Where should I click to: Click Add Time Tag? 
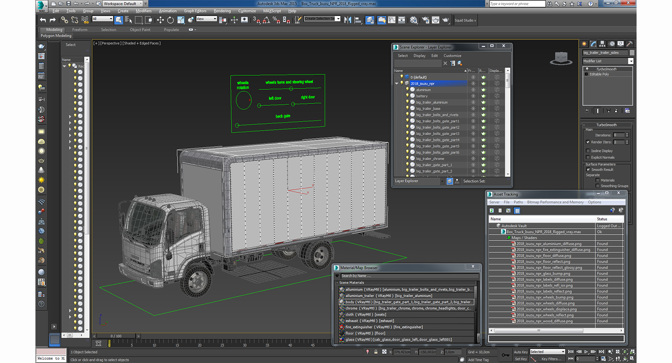479,360
